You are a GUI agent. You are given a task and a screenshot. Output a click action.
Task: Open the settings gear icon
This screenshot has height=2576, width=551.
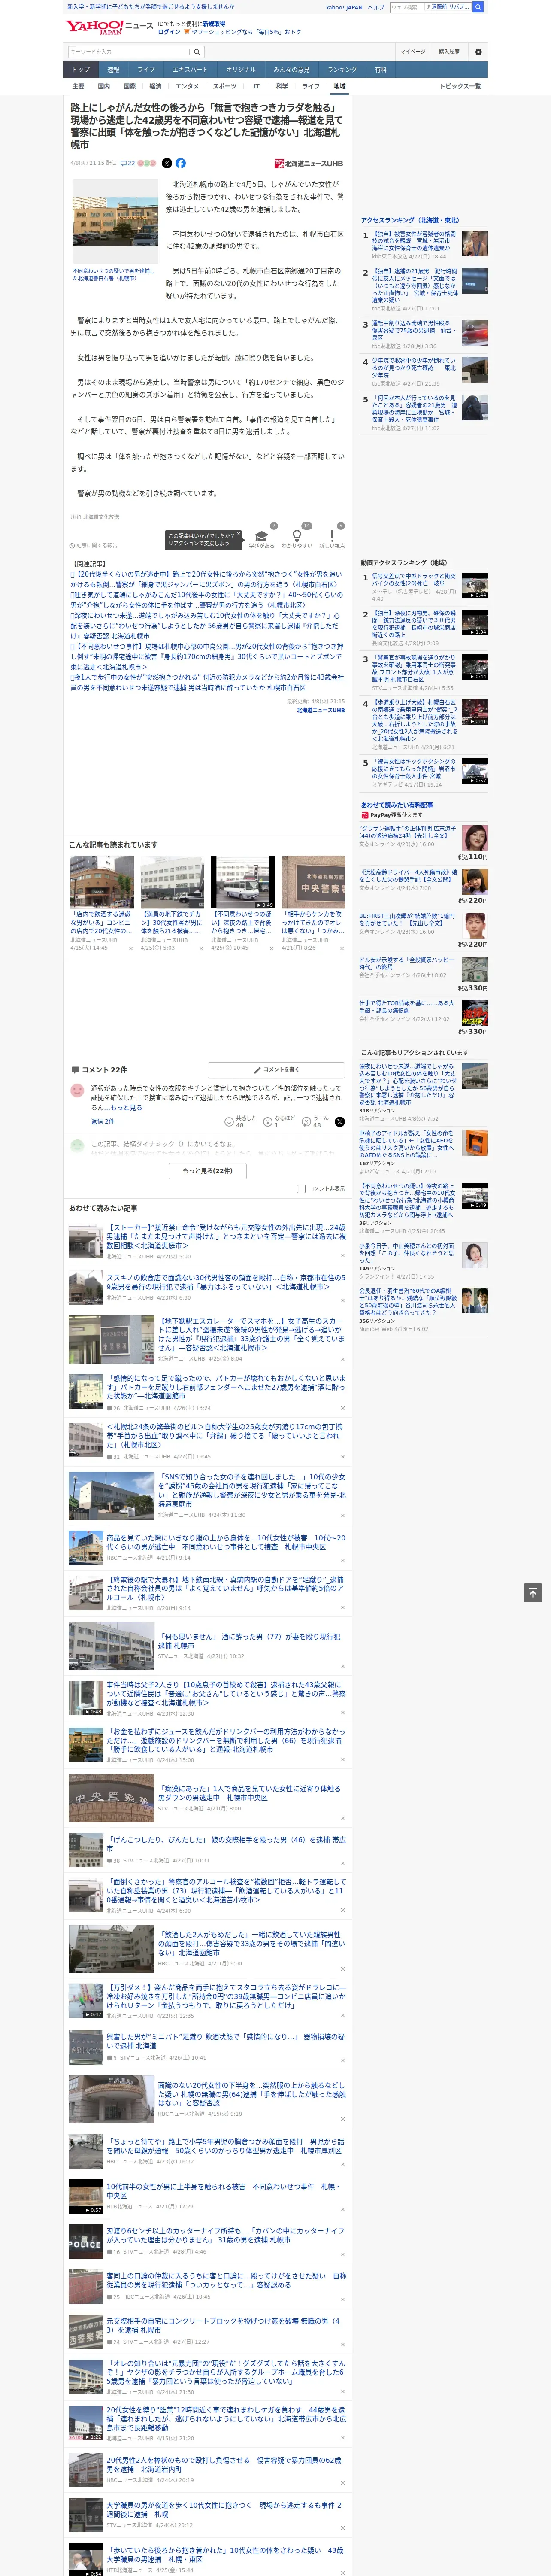[478, 52]
